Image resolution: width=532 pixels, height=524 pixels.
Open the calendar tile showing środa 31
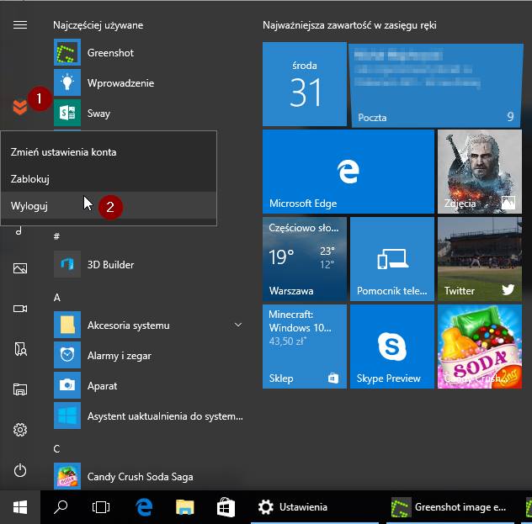click(x=305, y=84)
